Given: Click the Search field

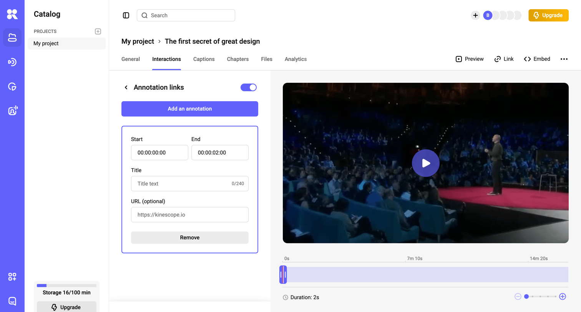Looking at the screenshot, I should [x=186, y=15].
